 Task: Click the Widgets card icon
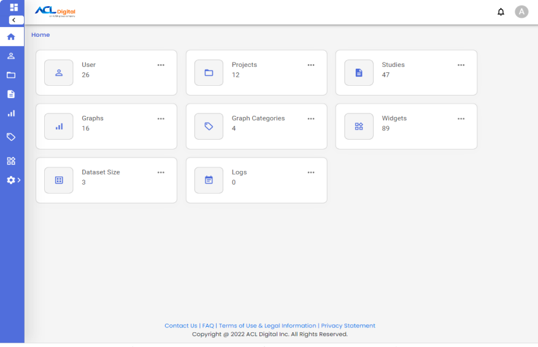pyautogui.click(x=359, y=126)
